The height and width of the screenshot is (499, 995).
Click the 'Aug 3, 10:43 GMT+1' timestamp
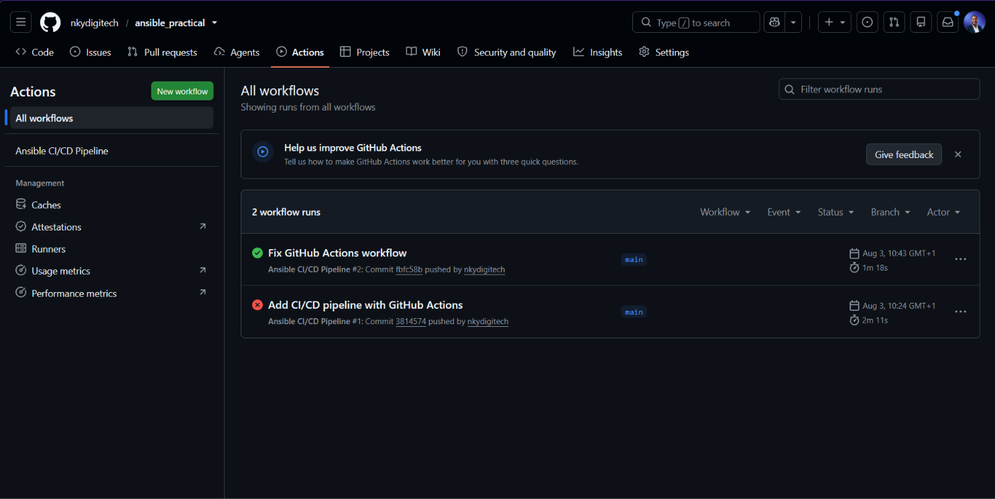(x=898, y=253)
